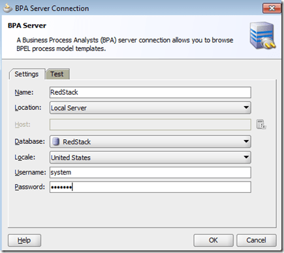Click the Locale: label
This screenshot has height=253, width=284.
pyautogui.click(x=25, y=158)
